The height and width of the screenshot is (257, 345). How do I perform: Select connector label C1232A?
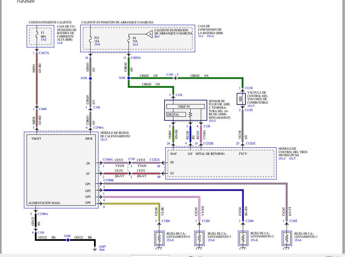(x=155, y=160)
